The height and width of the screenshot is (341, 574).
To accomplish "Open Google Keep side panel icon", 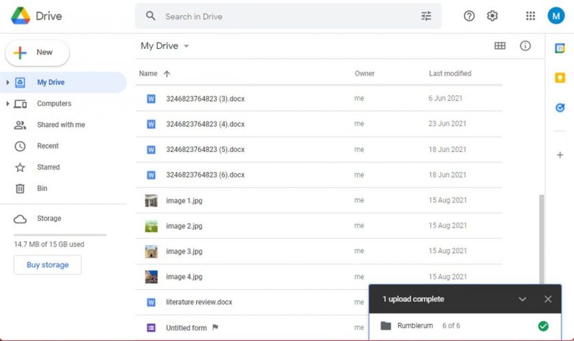I will point(559,77).
